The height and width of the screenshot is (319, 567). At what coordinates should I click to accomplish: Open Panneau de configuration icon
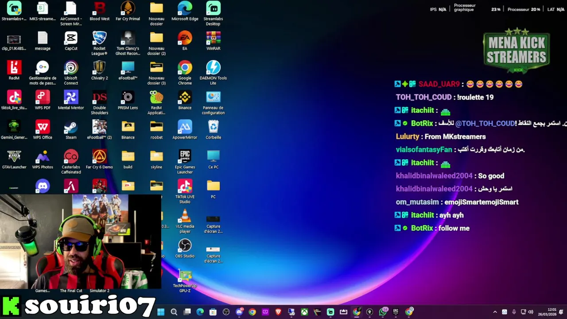pos(213,103)
